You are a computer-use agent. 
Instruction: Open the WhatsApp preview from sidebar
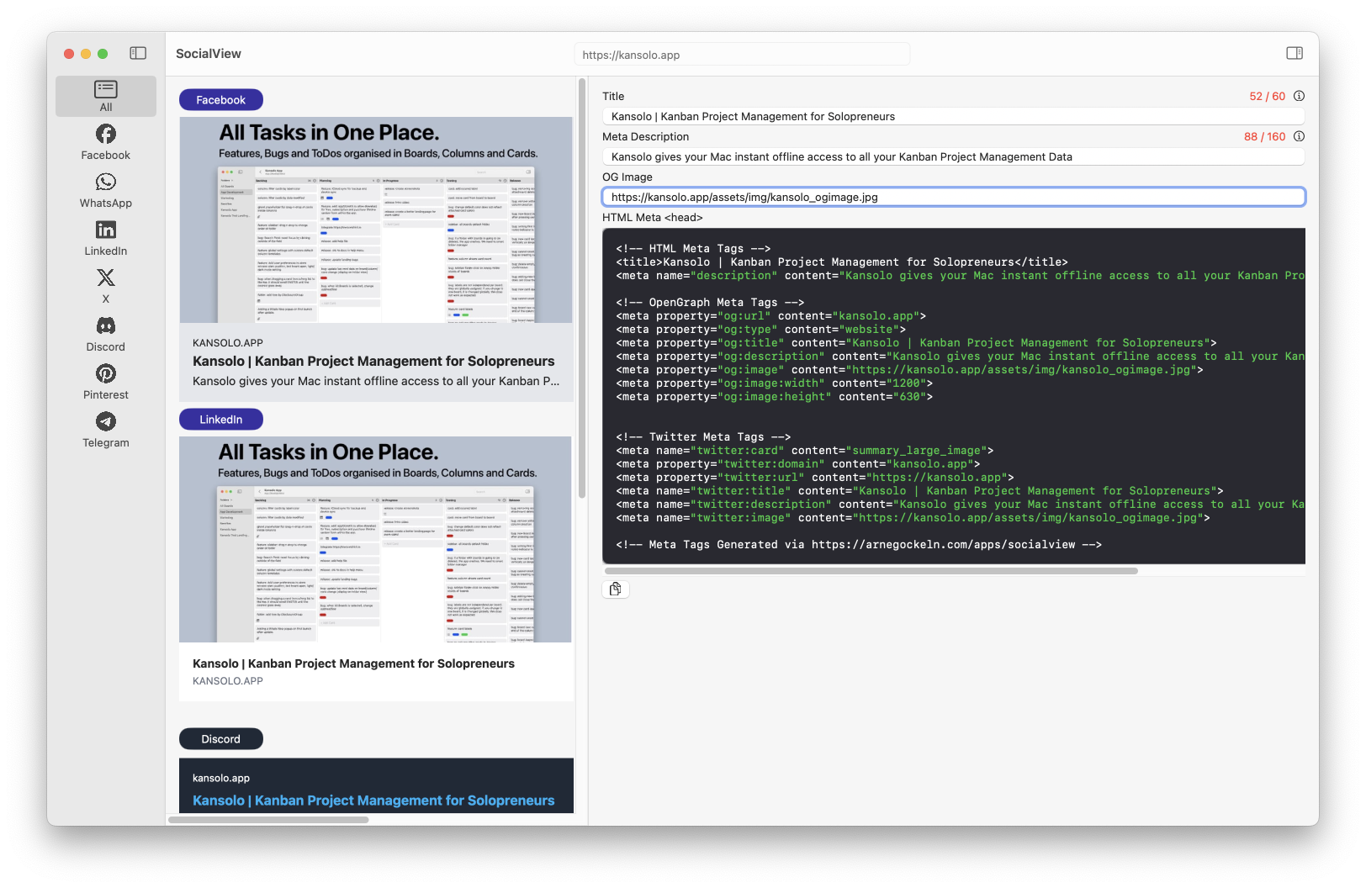[x=106, y=191]
